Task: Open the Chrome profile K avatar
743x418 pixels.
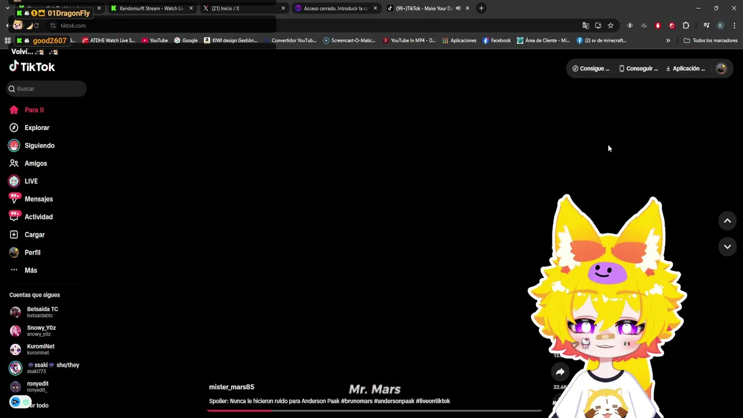Action: (720, 26)
